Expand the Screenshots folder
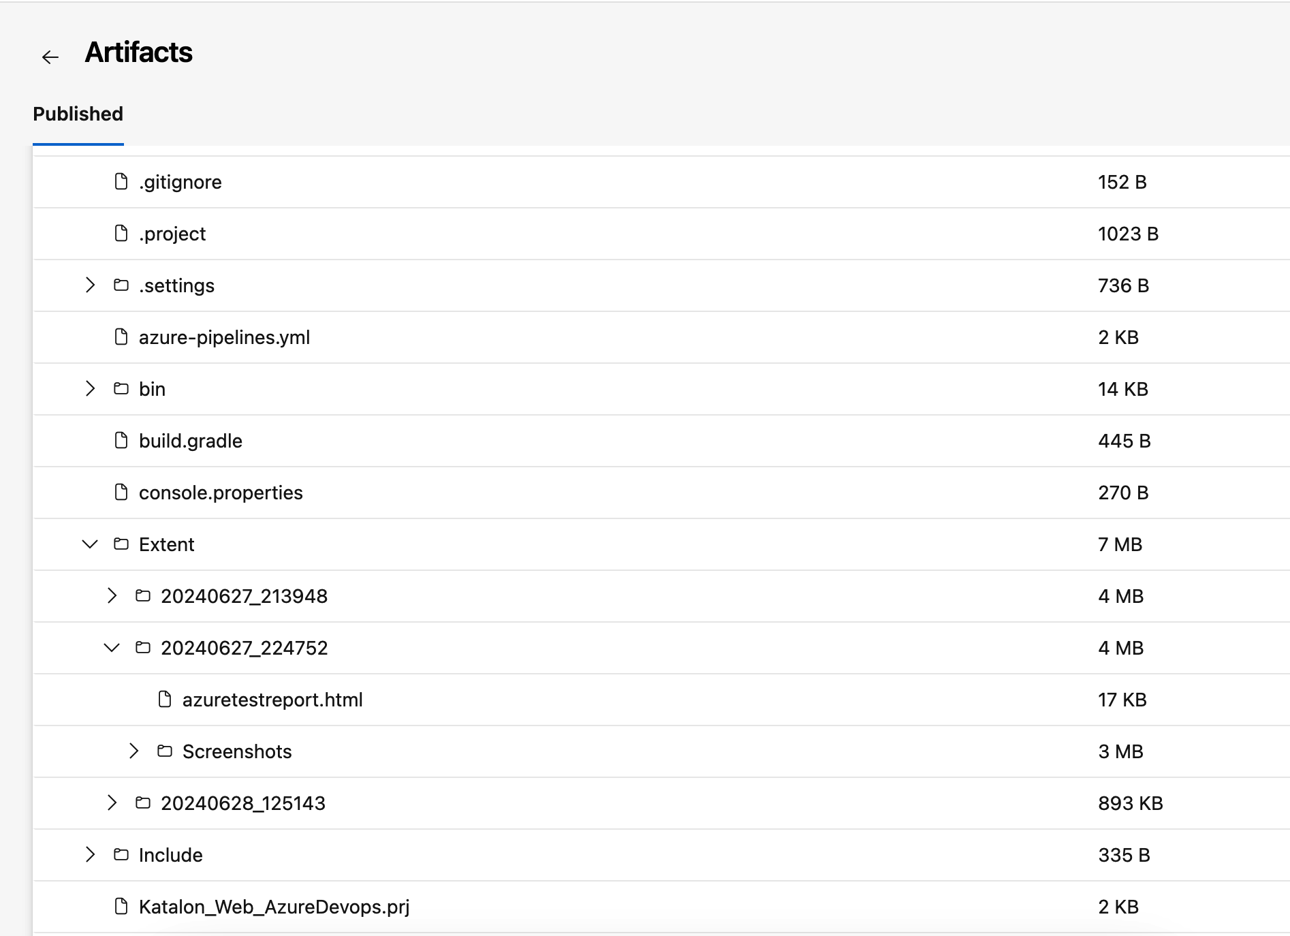This screenshot has width=1290, height=936. (x=133, y=751)
